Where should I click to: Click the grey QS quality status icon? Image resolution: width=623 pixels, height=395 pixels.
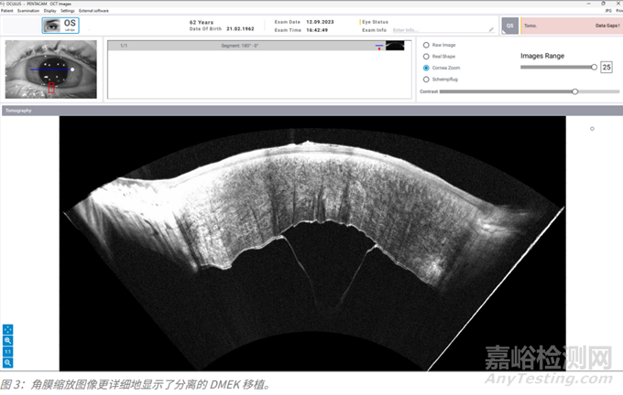508,27
